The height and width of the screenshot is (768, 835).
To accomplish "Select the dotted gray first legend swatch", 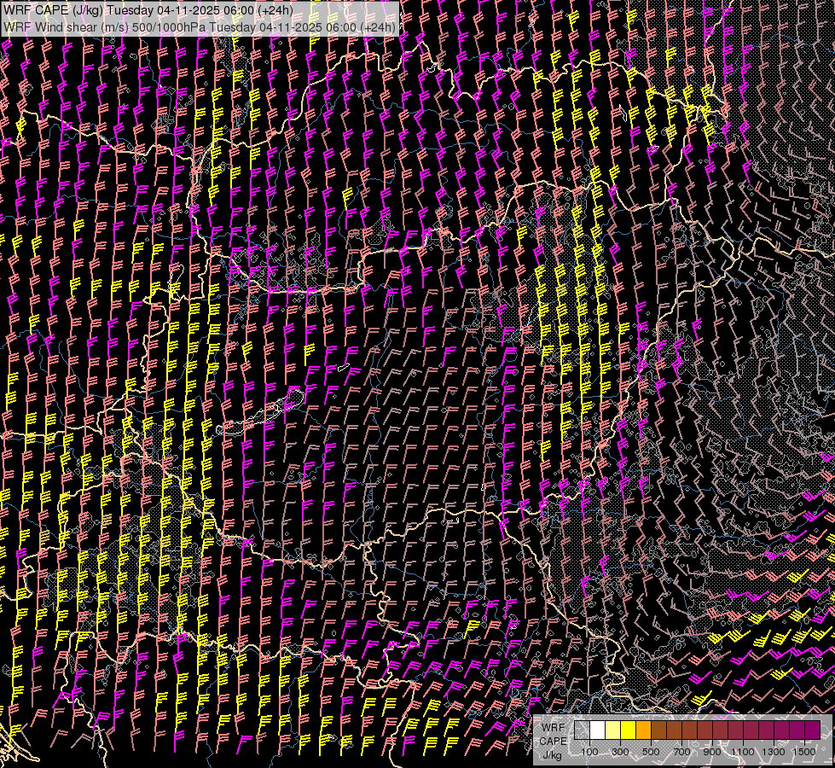I will [x=582, y=730].
